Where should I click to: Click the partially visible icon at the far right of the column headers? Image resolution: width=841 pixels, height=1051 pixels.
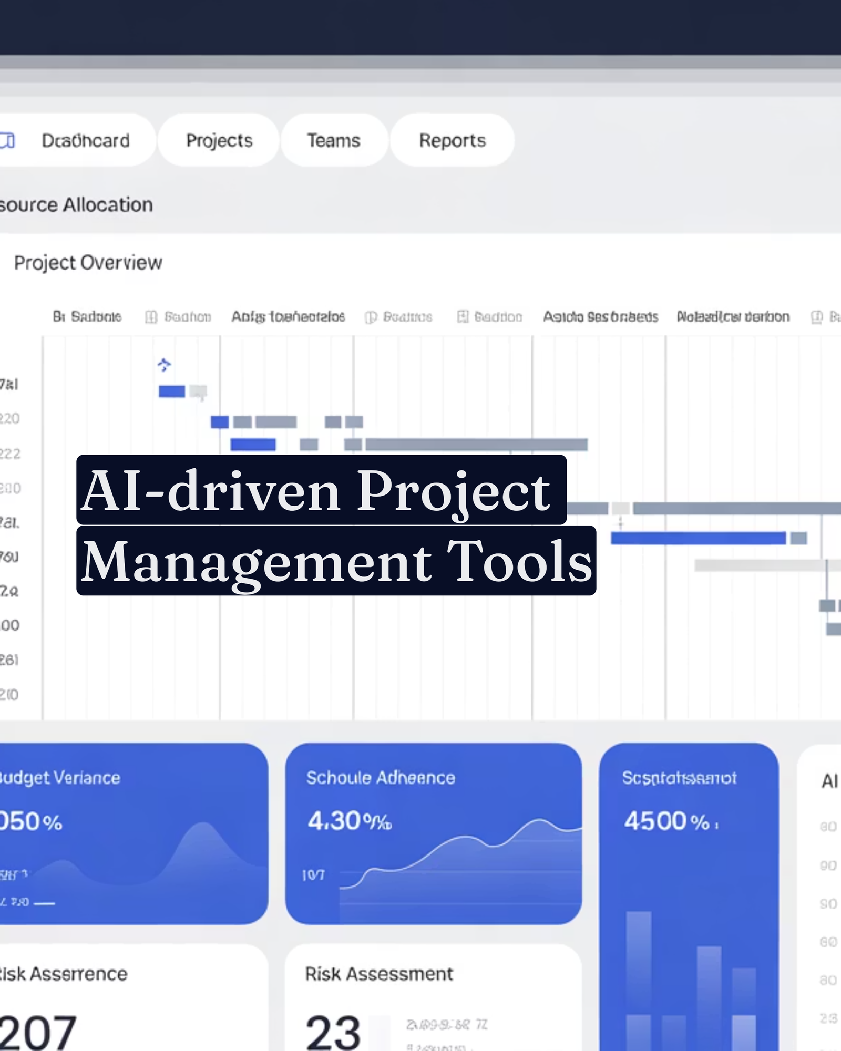[x=817, y=317]
